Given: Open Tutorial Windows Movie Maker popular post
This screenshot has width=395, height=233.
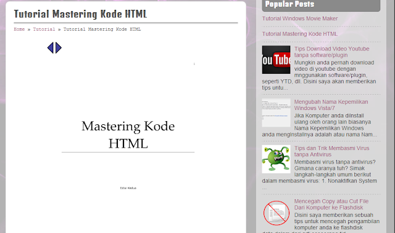Looking at the screenshot, I should tap(300, 18).
